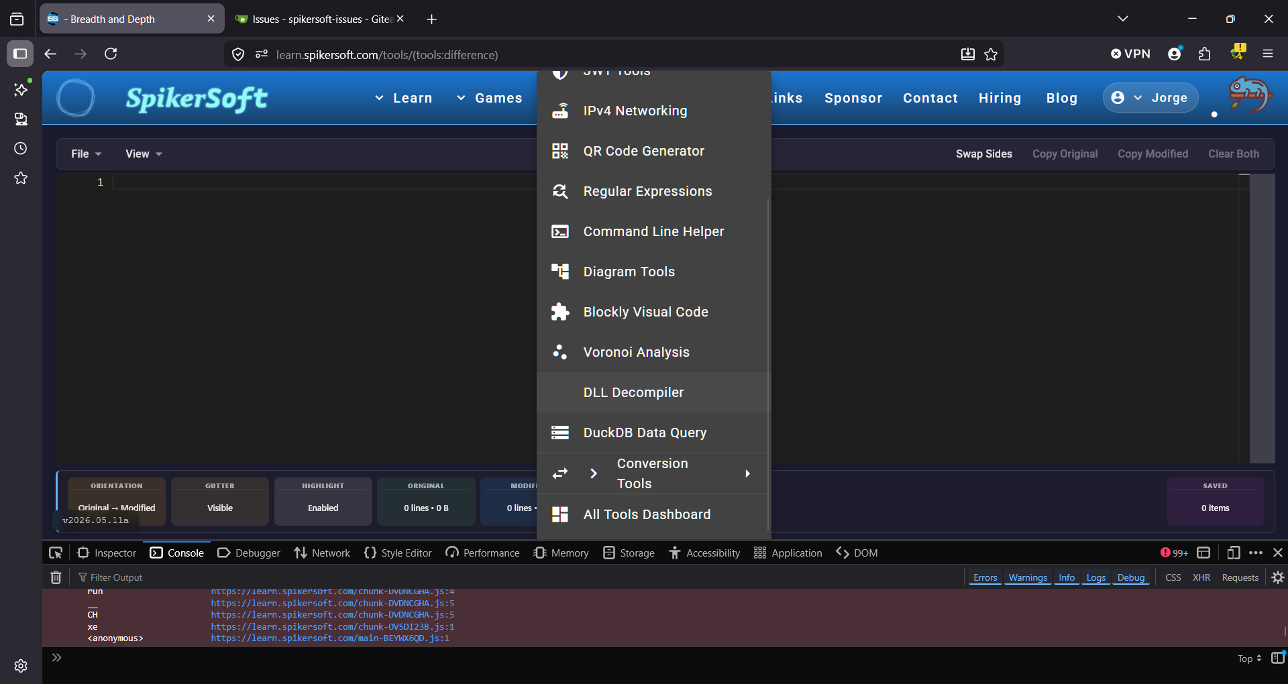This screenshot has height=684, width=1288.
Task: Click the Swap Sides button
Action: click(x=984, y=154)
